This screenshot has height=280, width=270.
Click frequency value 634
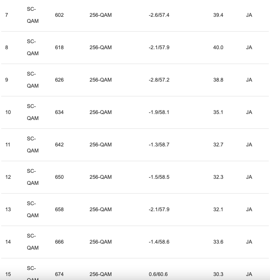tap(60, 112)
